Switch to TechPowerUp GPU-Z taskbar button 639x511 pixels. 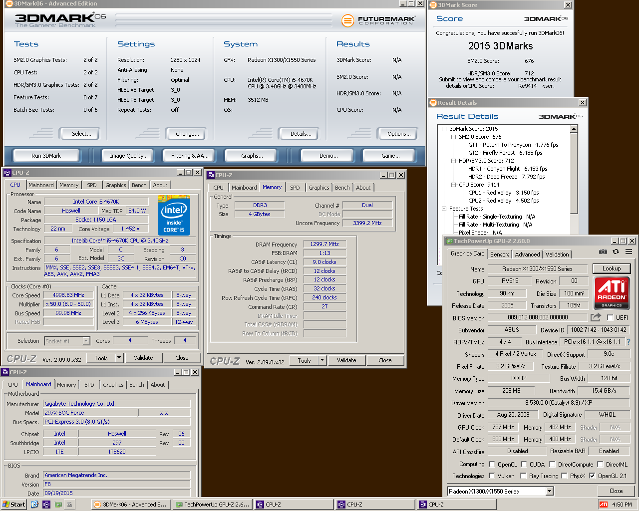212,505
